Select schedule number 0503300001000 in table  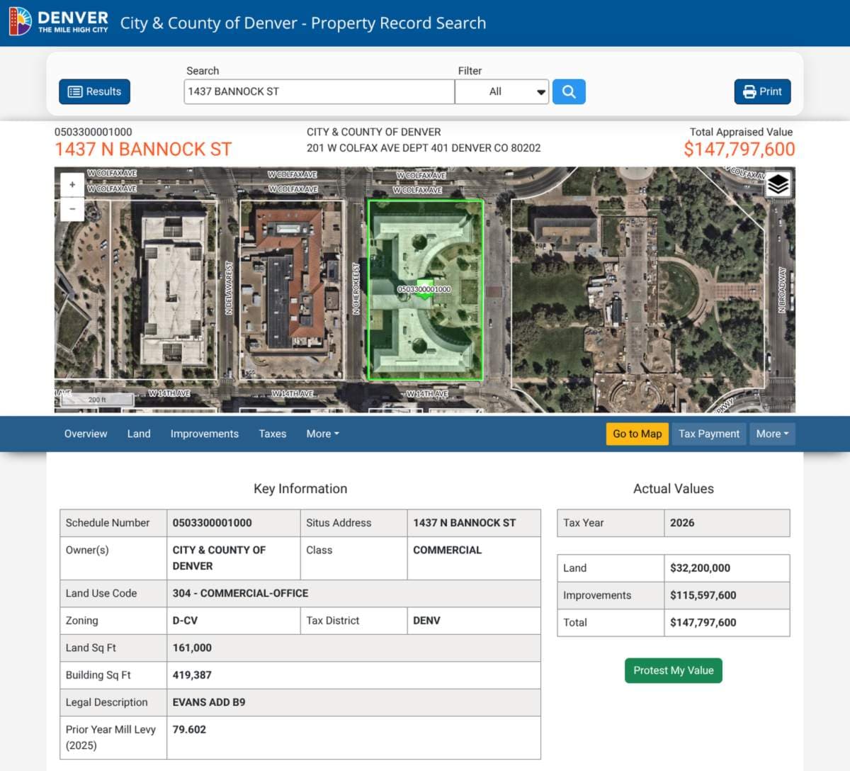pos(212,523)
